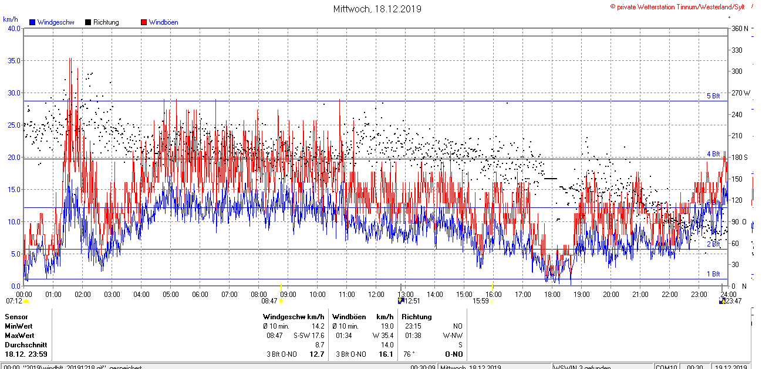
Task: Click the 'W-NW' maximum direction value
Action: [x=453, y=336]
